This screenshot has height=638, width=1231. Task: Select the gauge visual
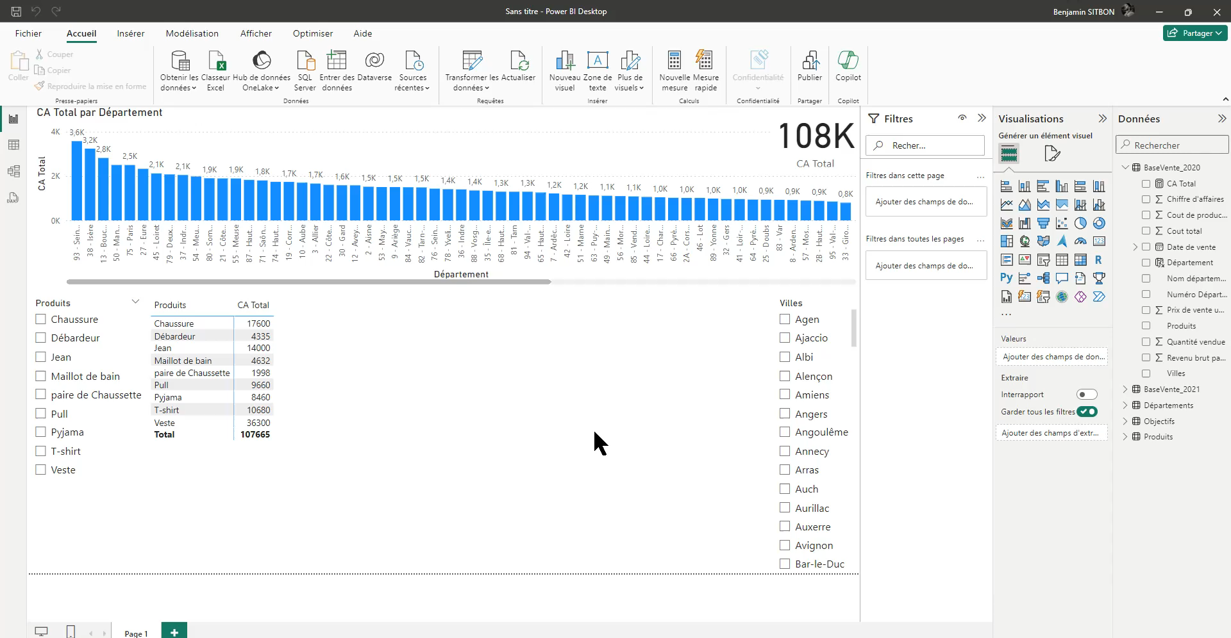1080,241
